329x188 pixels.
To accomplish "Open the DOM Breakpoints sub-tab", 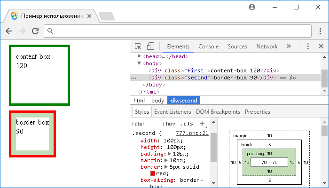I will [218, 112].
